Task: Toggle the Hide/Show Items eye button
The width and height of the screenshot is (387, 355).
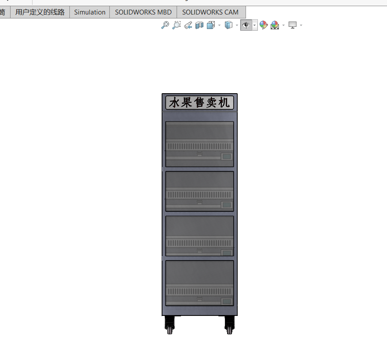Action: click(246, 25)
